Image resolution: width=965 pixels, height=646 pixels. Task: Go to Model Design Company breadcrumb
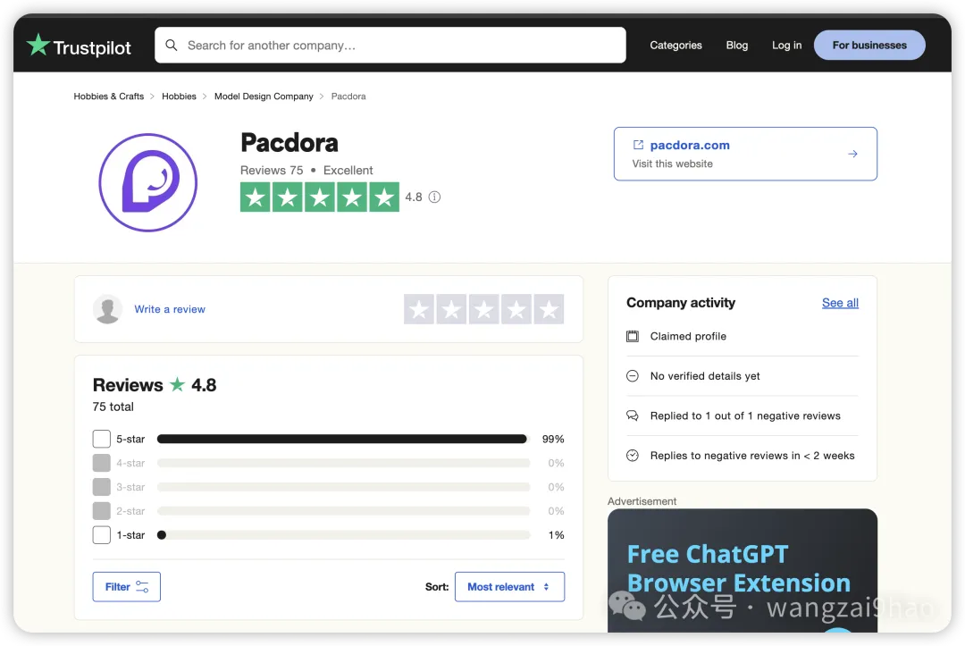264,96
